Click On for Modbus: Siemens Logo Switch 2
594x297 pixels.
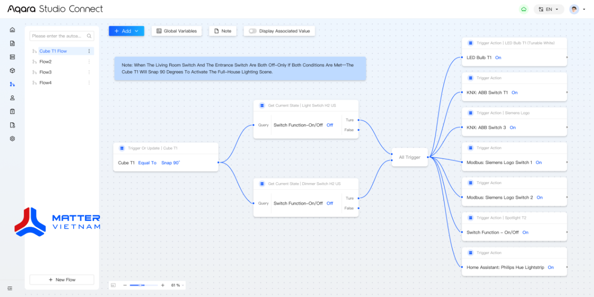(x=540, y=198)
